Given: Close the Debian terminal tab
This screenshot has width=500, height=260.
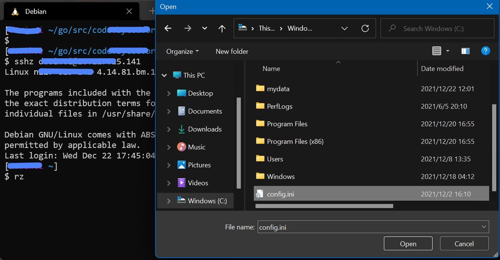Looking at the screenshot, I should point(129,12).
